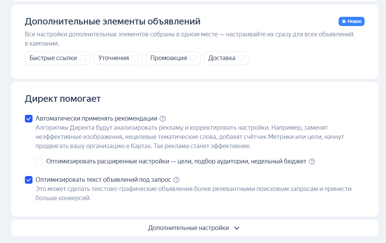The height and width of the screenshot is (243, 386).
Task: Click the description starting with Все настройки дополнительных
Action: (189, 39)
